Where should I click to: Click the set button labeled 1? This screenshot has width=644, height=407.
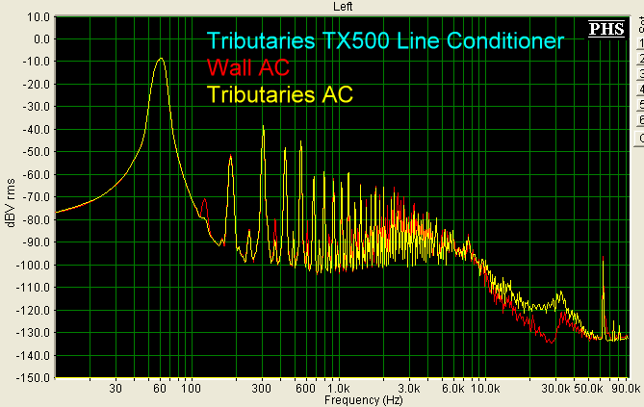click(x=640, y=43)
